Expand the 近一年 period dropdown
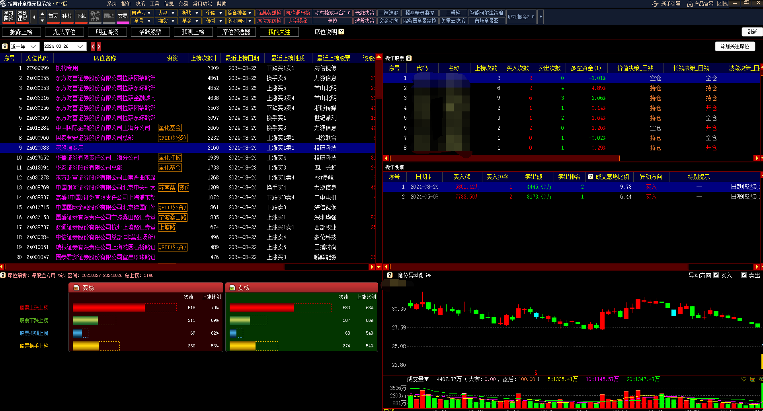 coord(33,47)
